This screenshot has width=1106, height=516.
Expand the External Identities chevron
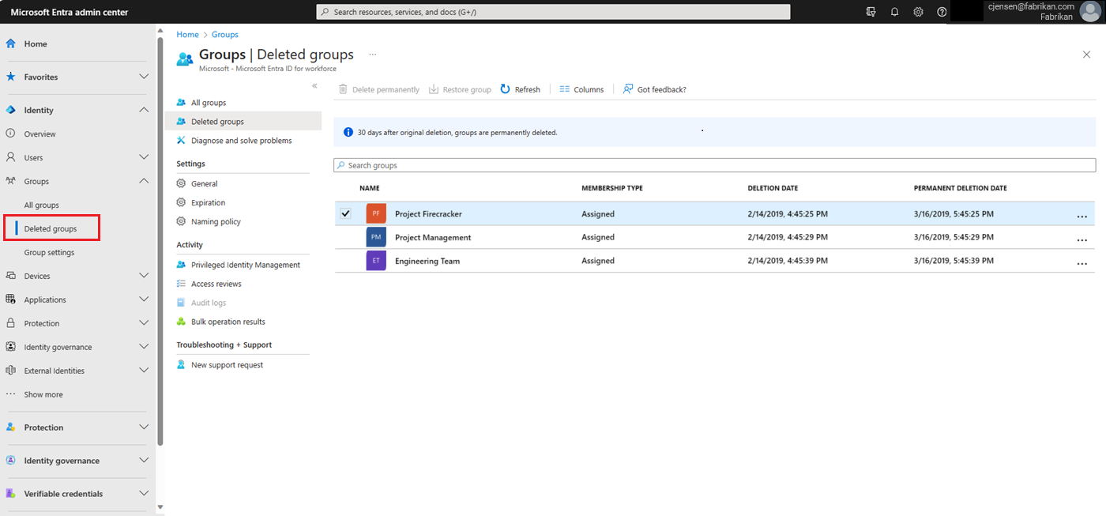[144, 371]
